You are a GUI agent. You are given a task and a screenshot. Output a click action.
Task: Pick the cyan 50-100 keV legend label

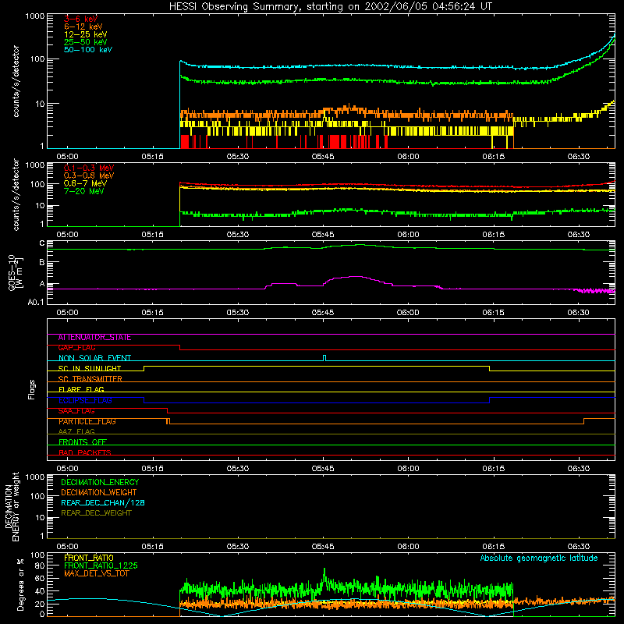[x=88, y=50]
